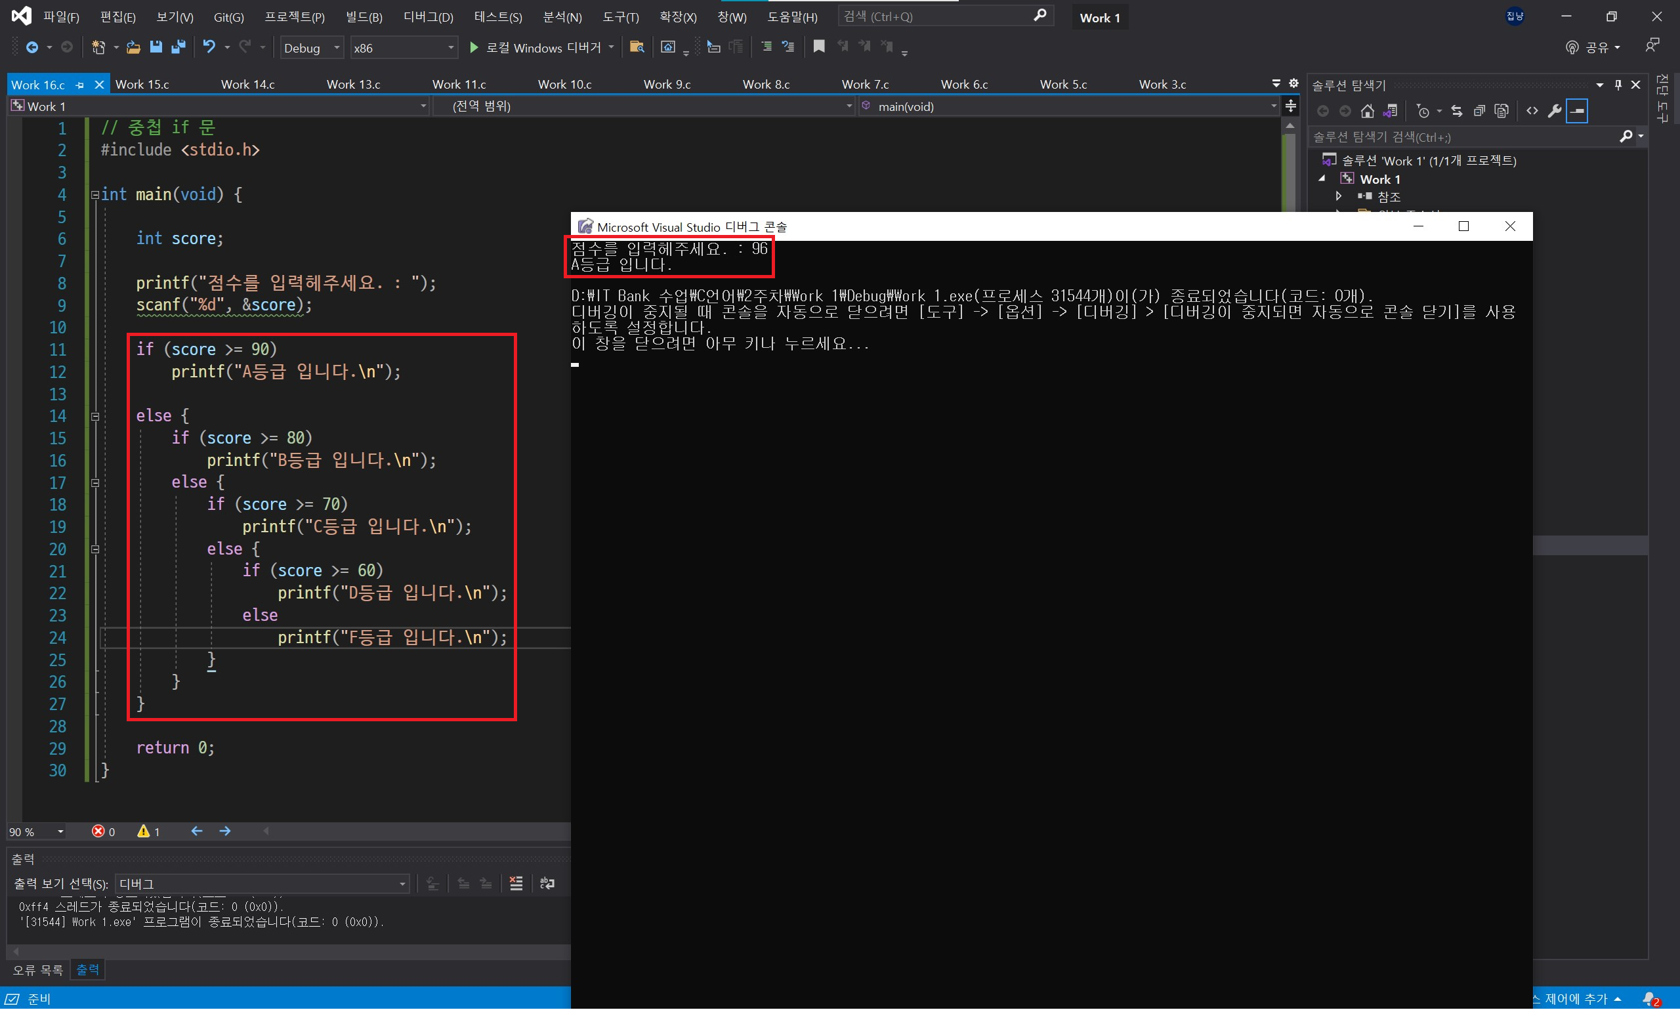
Task: Click the Collapse All icon in Solution Explorer
Action: click(1479, 111)
